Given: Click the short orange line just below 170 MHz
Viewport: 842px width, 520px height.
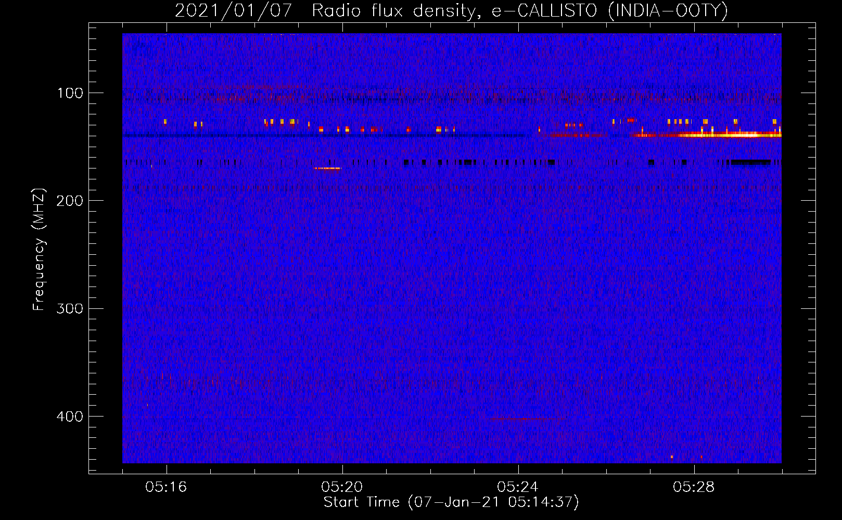Looking at the screenshot, I should tap(327, 168).
